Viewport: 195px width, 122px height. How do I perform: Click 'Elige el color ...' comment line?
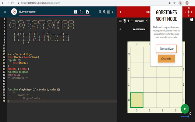tap(34, 98)
